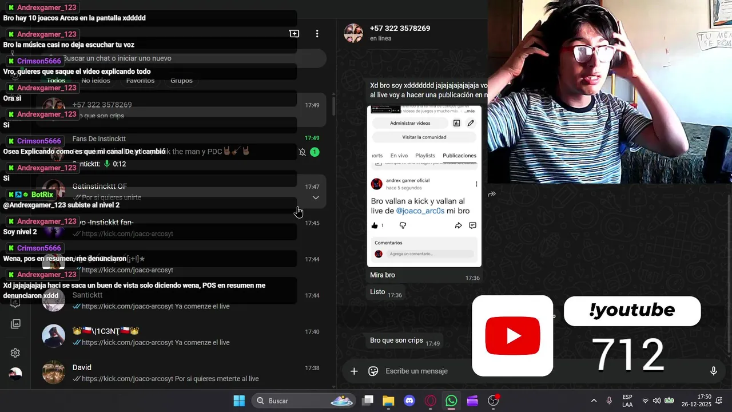Open the emoji and sticker picker
732x412 pixels.
click(x=373, y=371)
